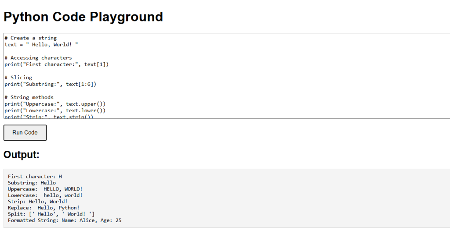Viewport: 450px width, 248px height.
Task: Click the print First character code line
Action: pos(57,64)
